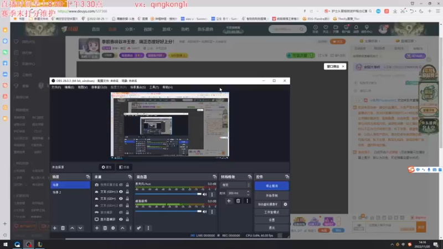
Task: Open OBS 停靠窗口(D) menu
Action: tap(99, 87)
